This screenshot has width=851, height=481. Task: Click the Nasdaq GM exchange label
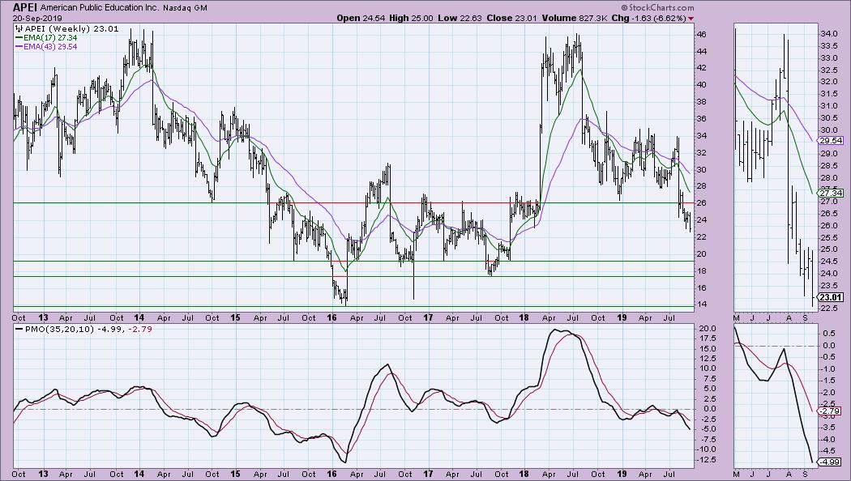tap(185, 8)
